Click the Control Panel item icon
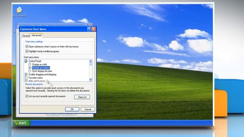 point(26,61)
